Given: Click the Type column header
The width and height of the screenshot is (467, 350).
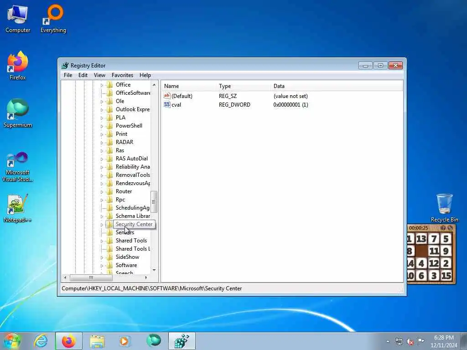Looking at the screenshot, I should pos(244,86).
